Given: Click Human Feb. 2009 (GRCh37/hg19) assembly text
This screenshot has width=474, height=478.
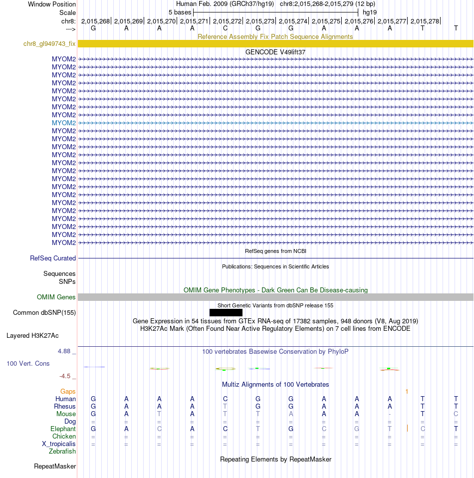Looking at the screenshot, I should point(225,4).
